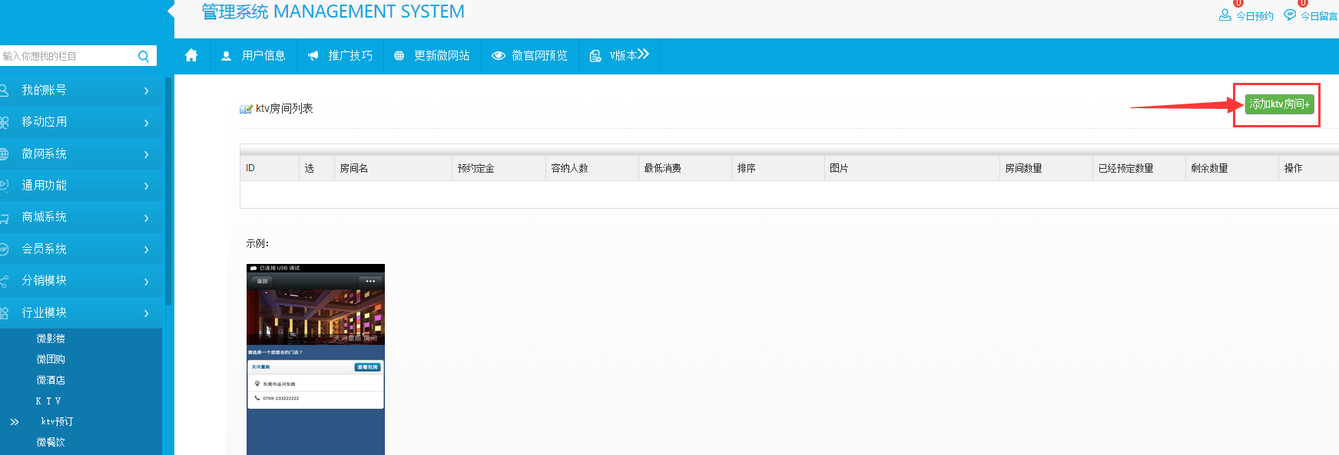Click the 推广技巧 megaphone icon
Viewport: 1339px width, 455px height.
pos(313,56)
